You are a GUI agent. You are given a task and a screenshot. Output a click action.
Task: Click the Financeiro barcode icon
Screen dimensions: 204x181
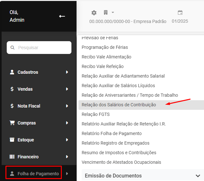point(12,157)
